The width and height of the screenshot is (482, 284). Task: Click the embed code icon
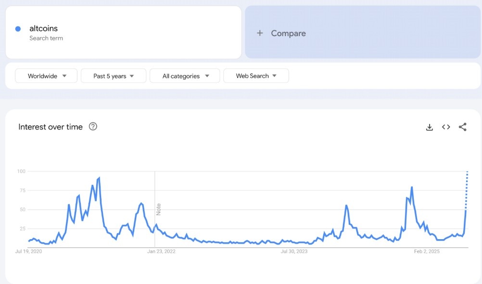pyautogui.click(x=446, y=127)
